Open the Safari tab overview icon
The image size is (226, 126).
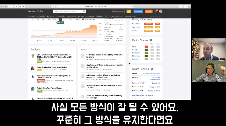pos(186,6)
